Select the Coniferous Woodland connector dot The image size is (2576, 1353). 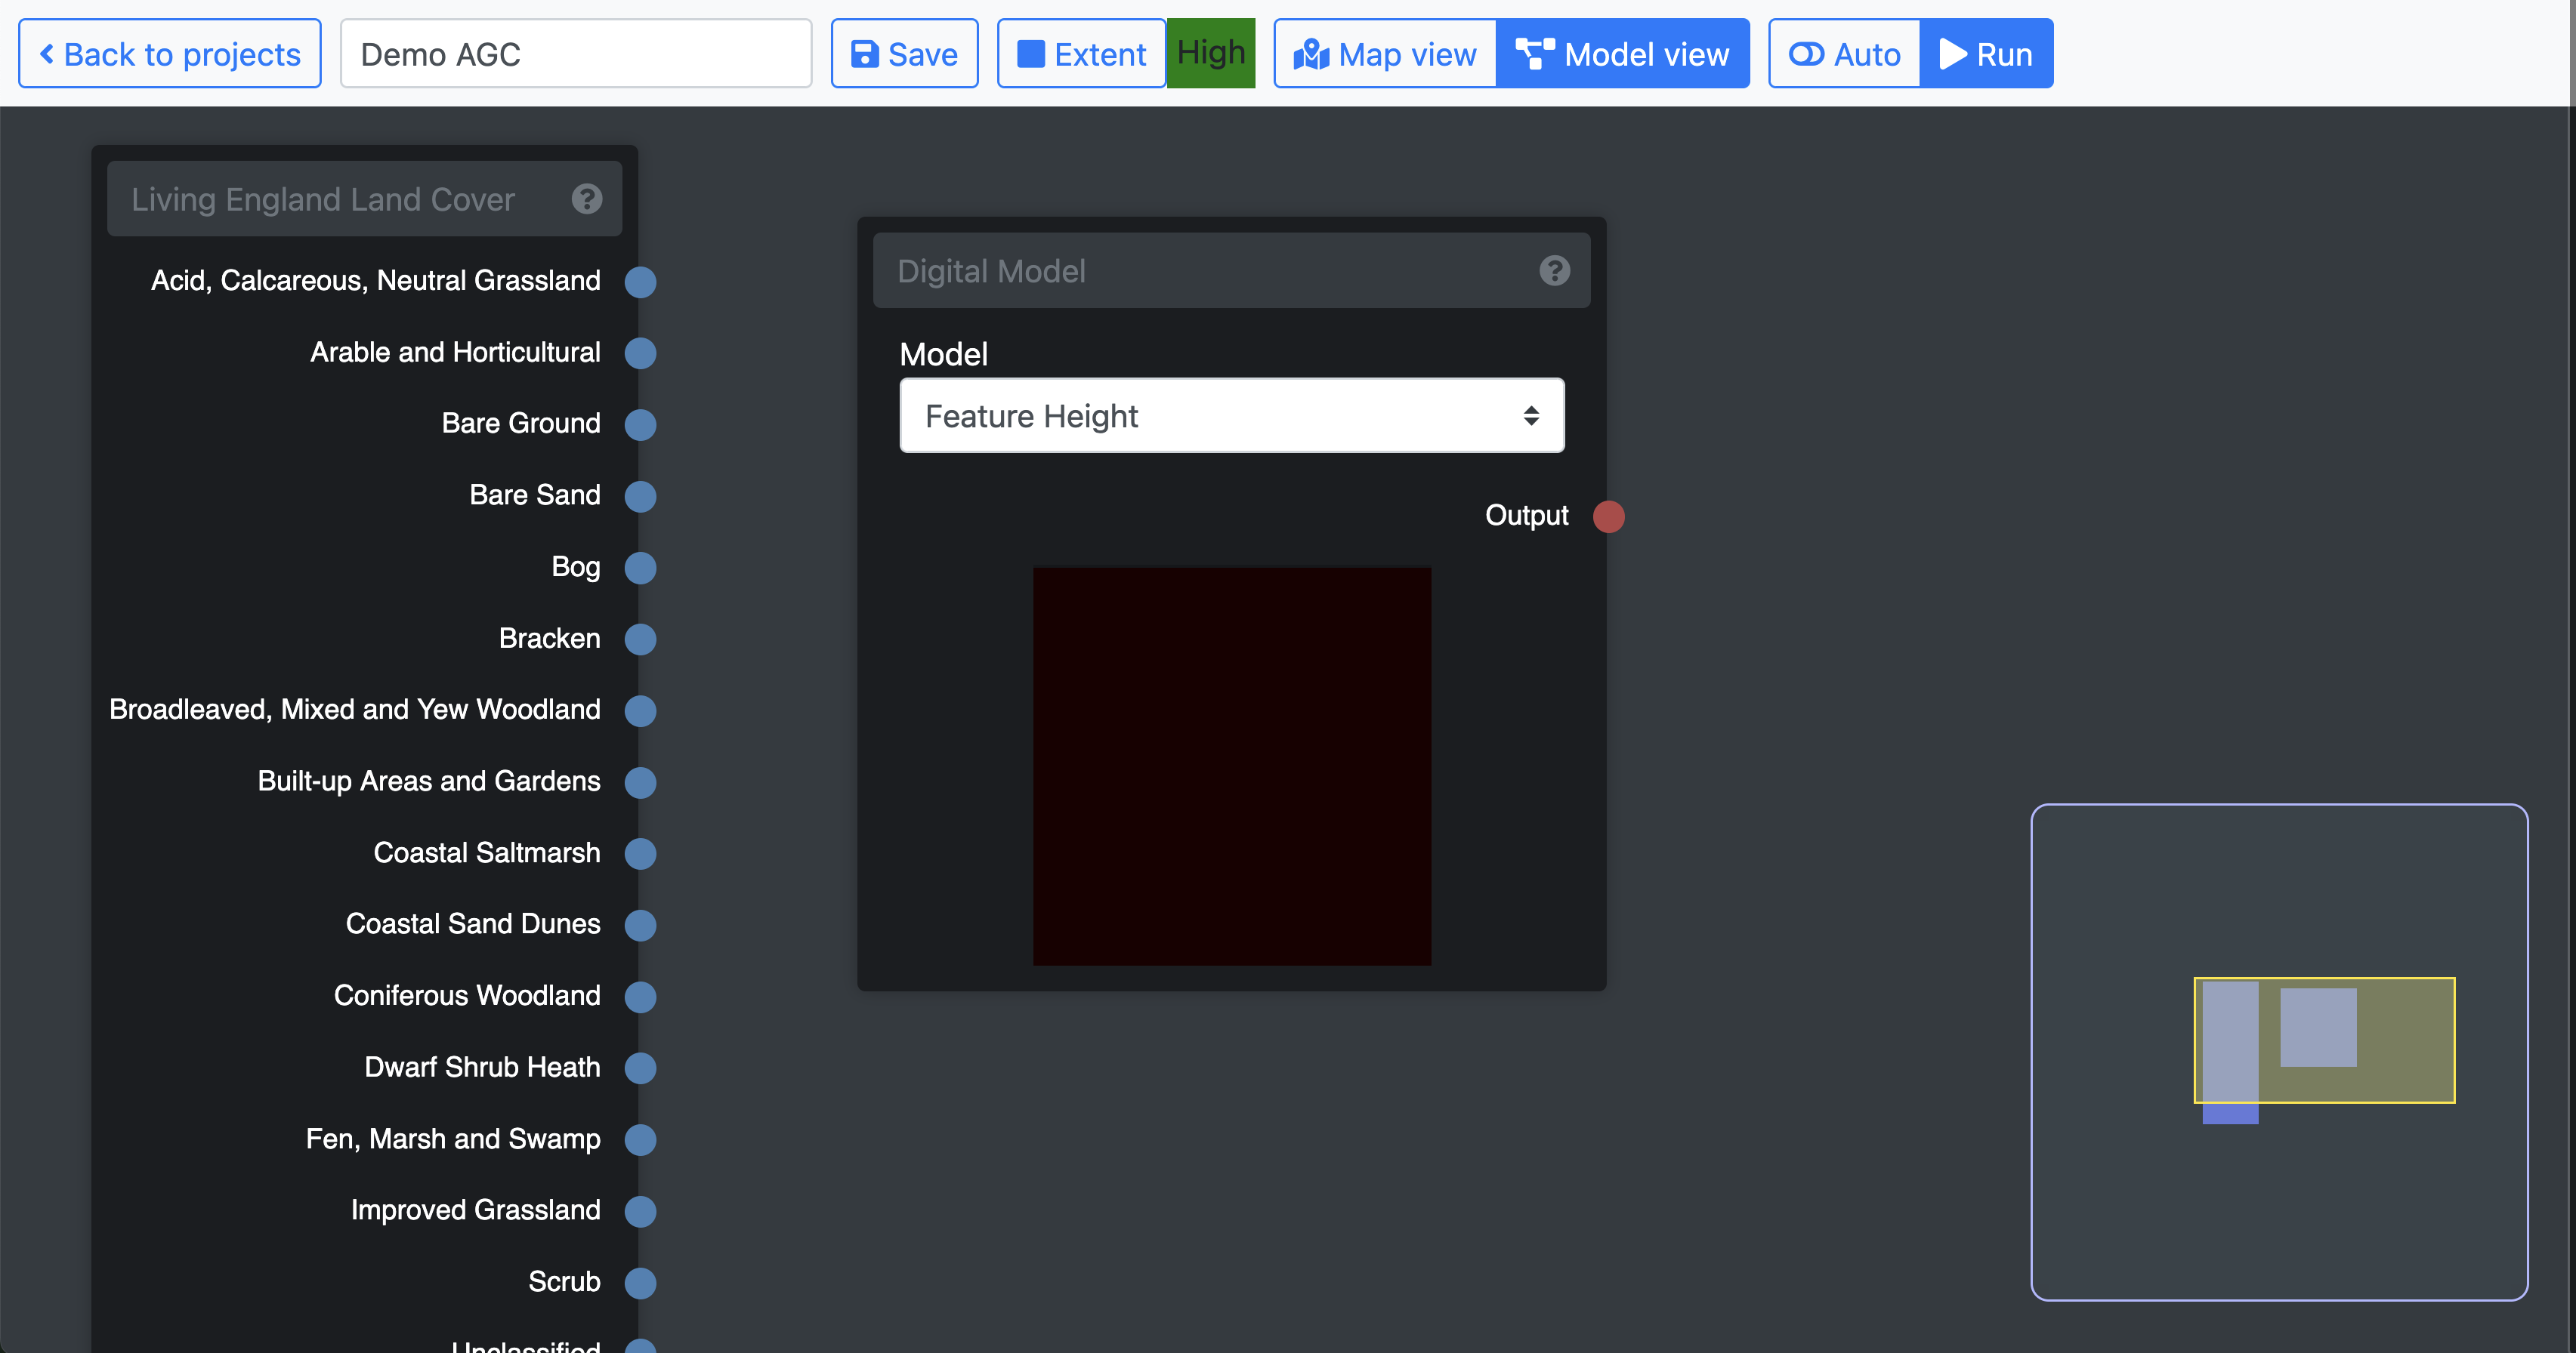coord(640,997)
